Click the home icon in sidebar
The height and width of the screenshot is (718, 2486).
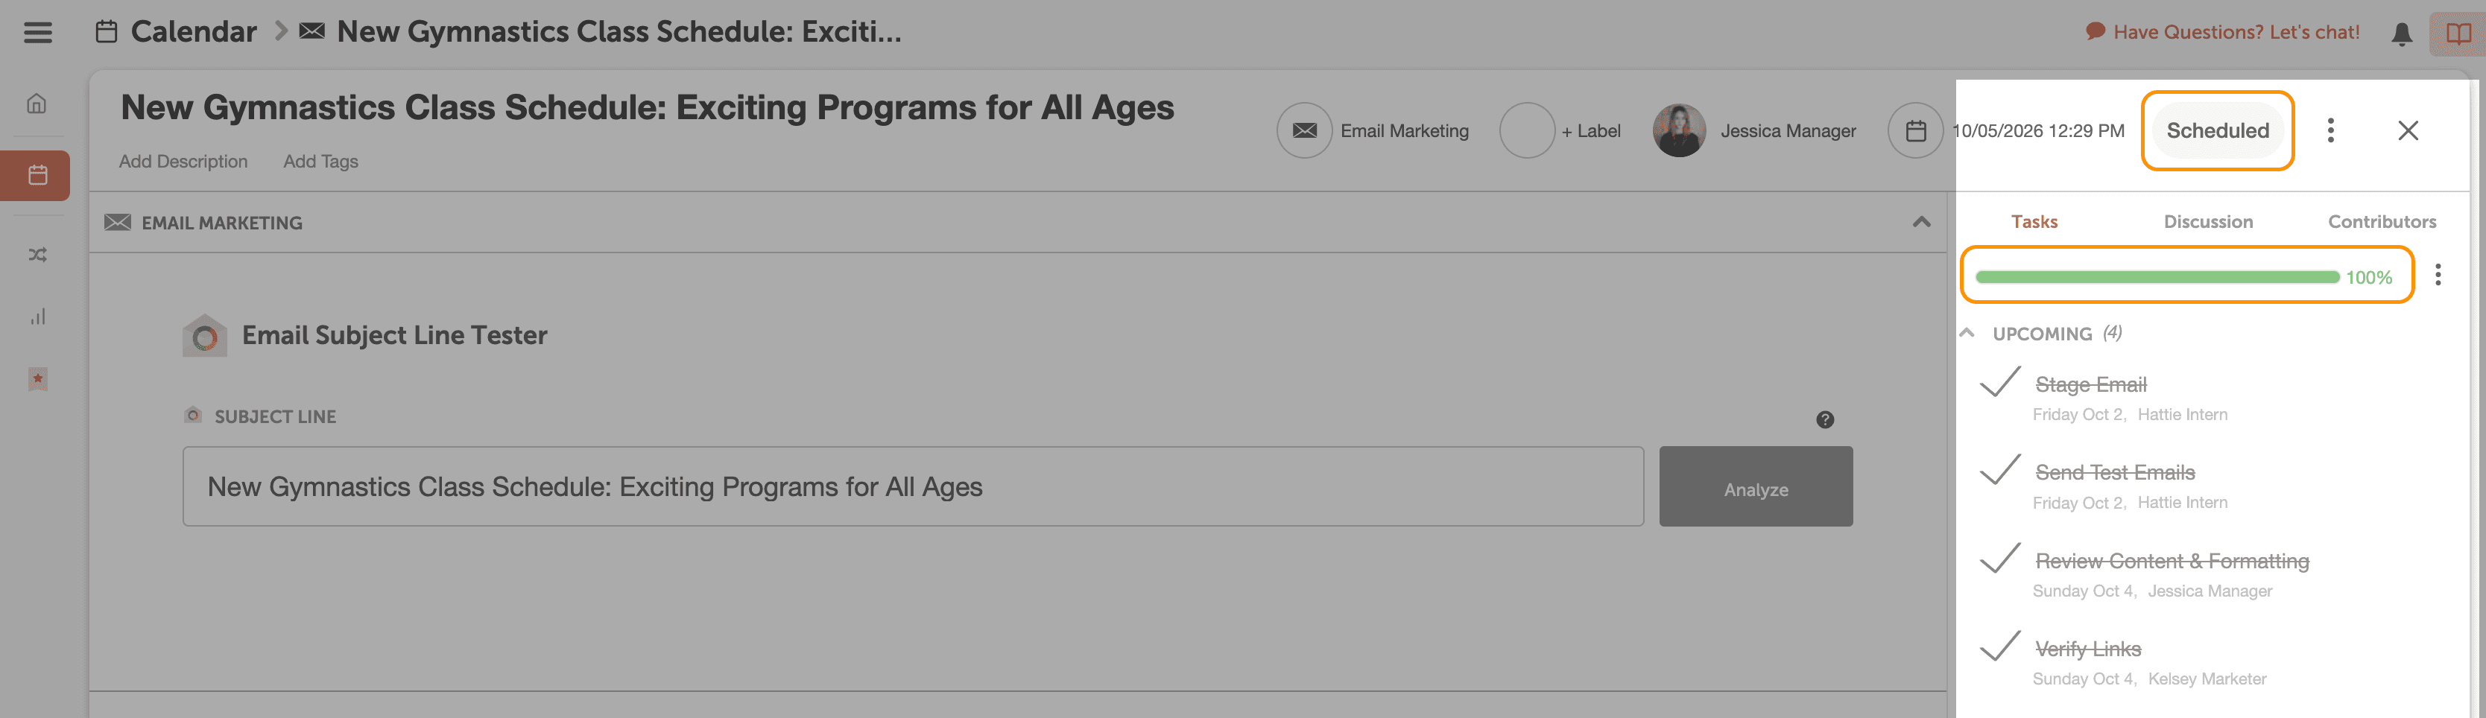[37, 104]
